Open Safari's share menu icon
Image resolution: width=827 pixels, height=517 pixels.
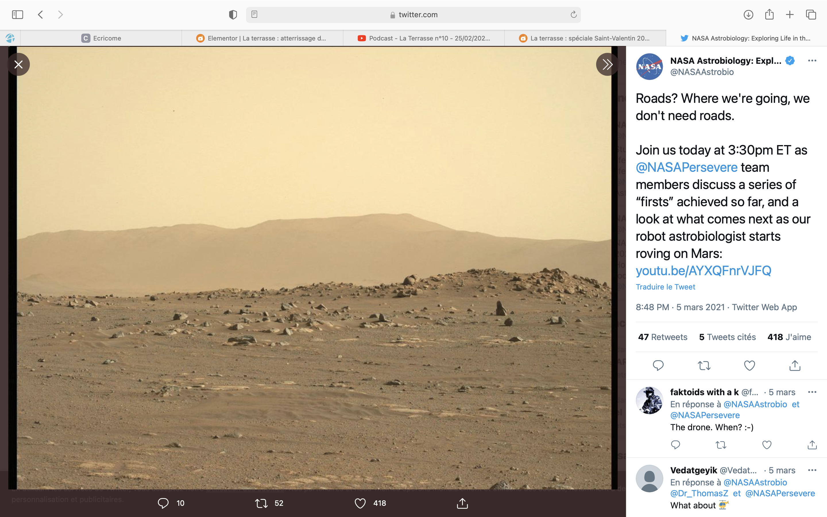pyautogui.click(x=769, y=15)
